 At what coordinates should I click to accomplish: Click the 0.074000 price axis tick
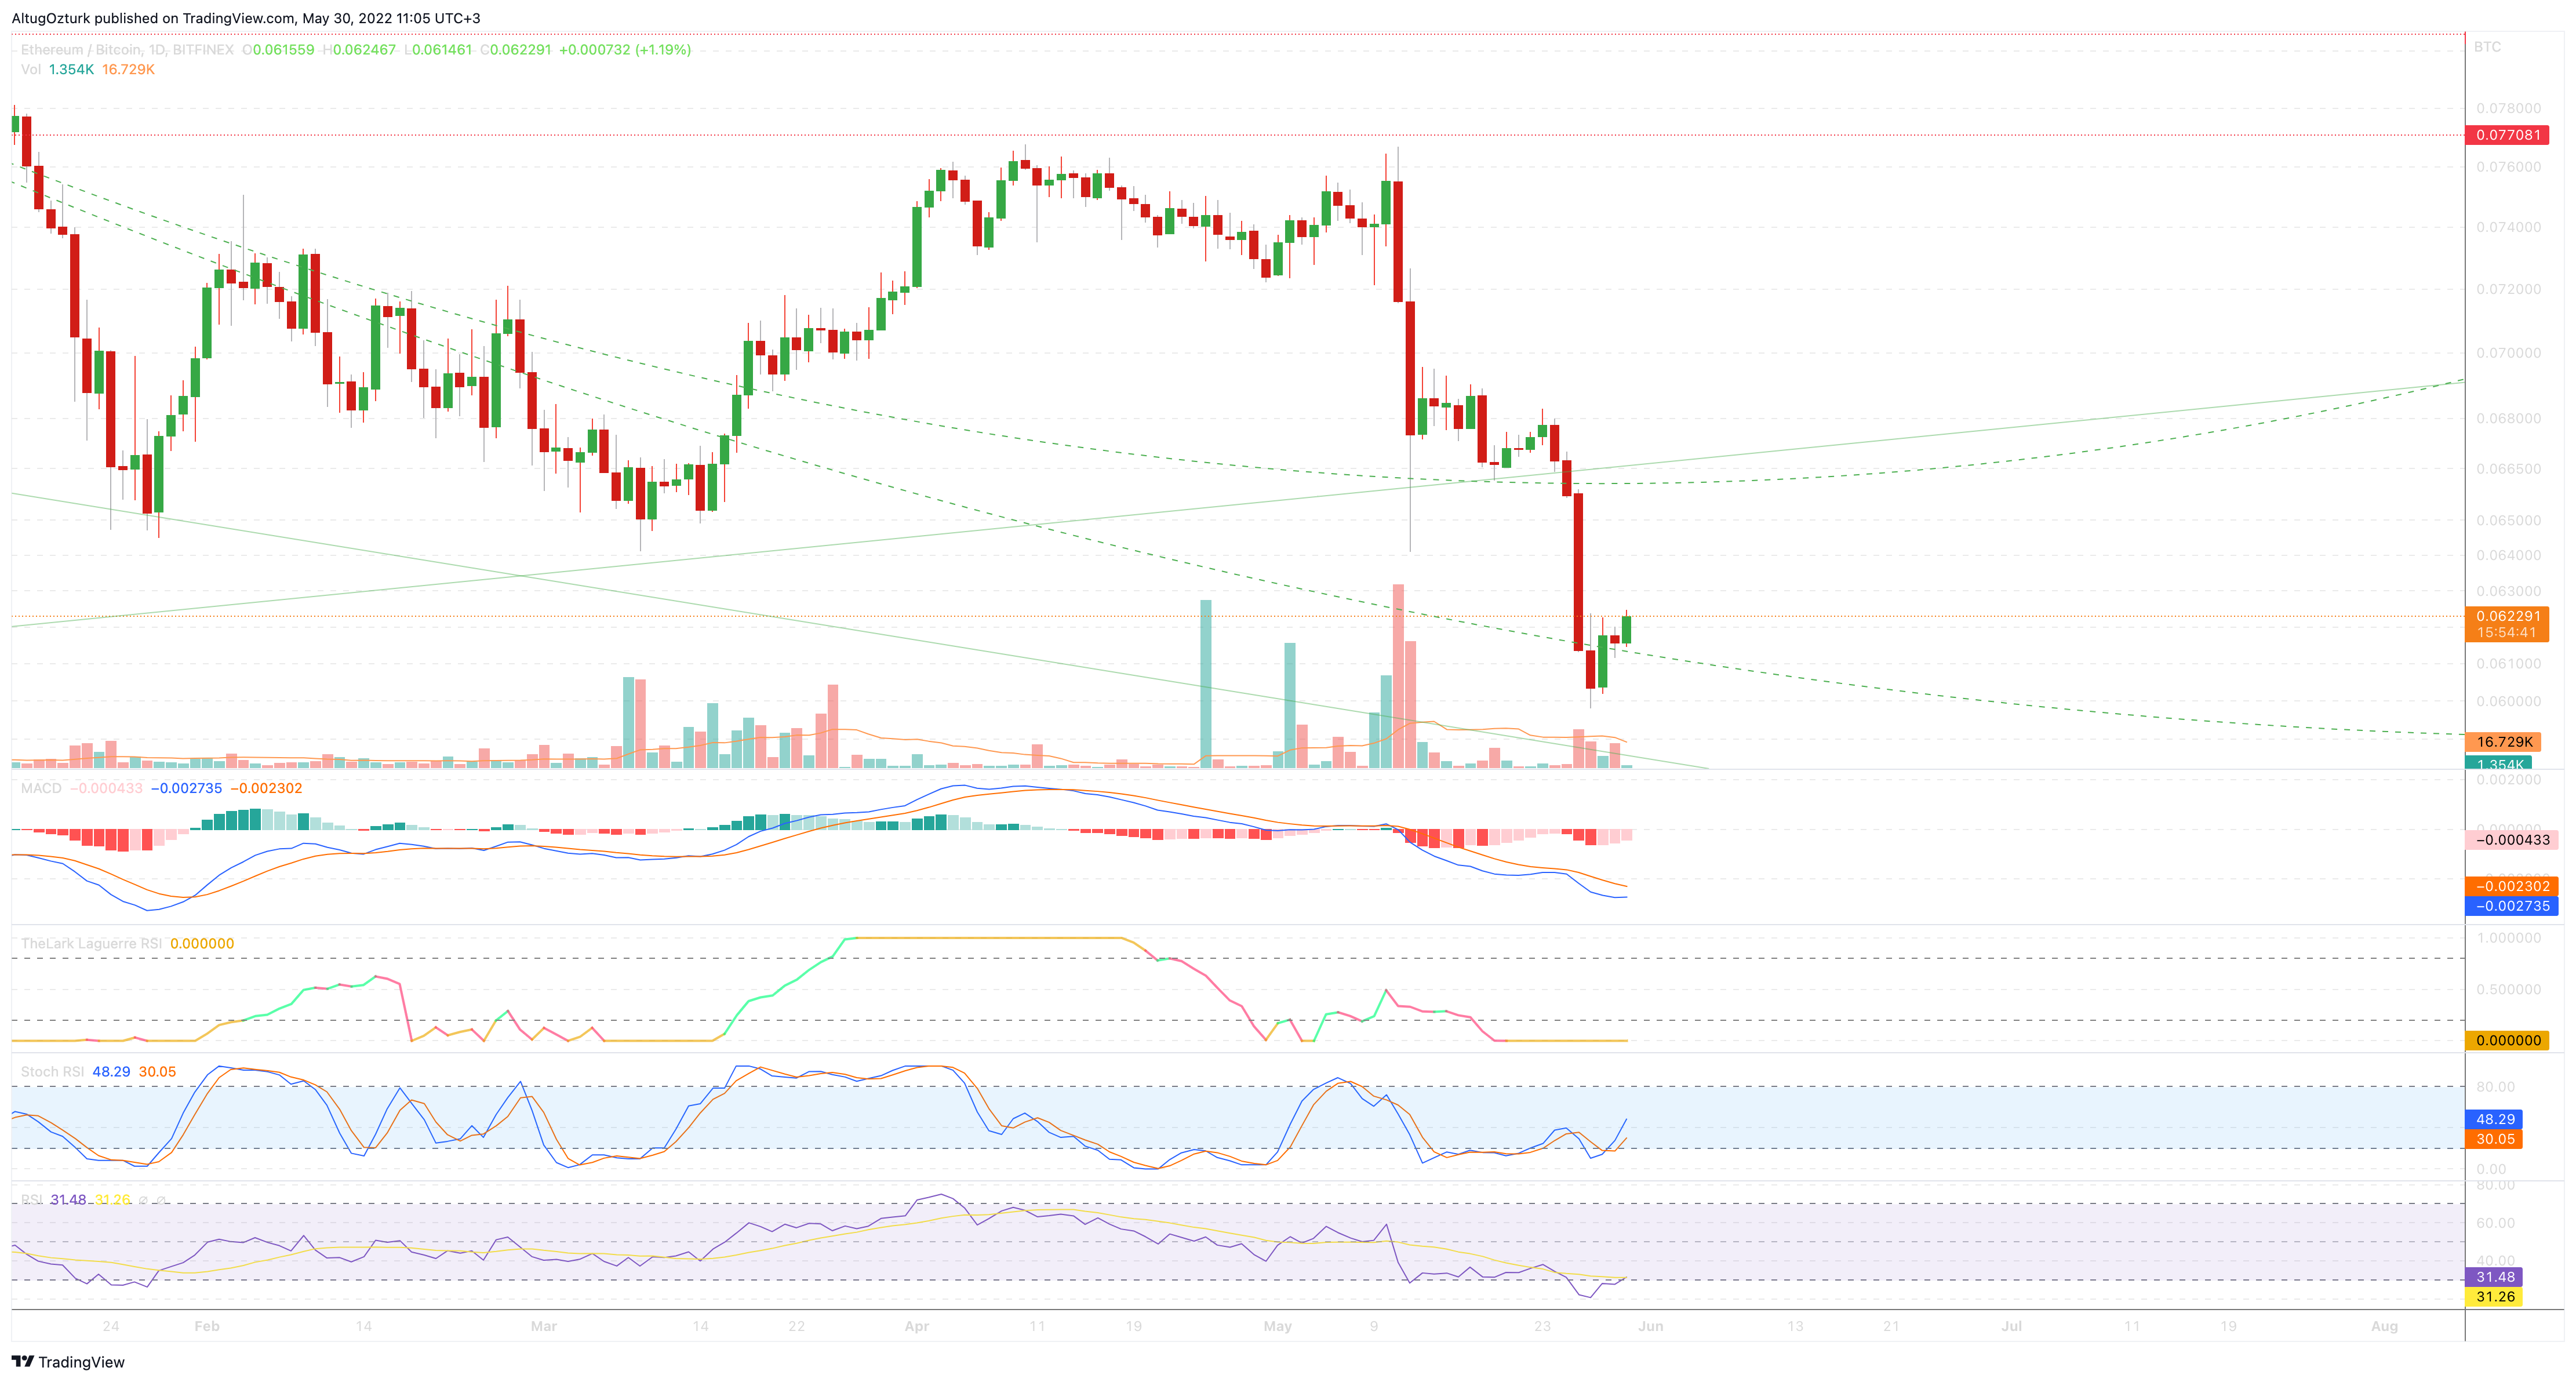pos(2508,227)
